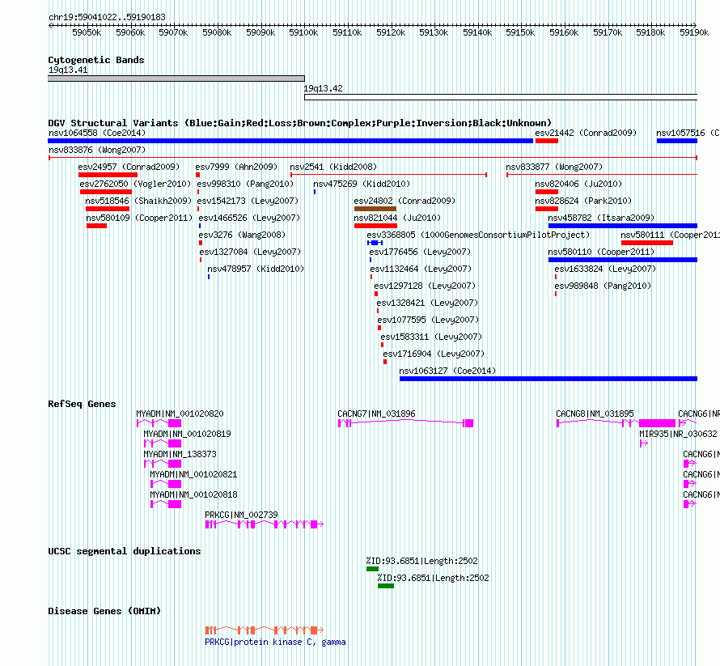Click the 59100k ruler position

click(x=303, y=32)
